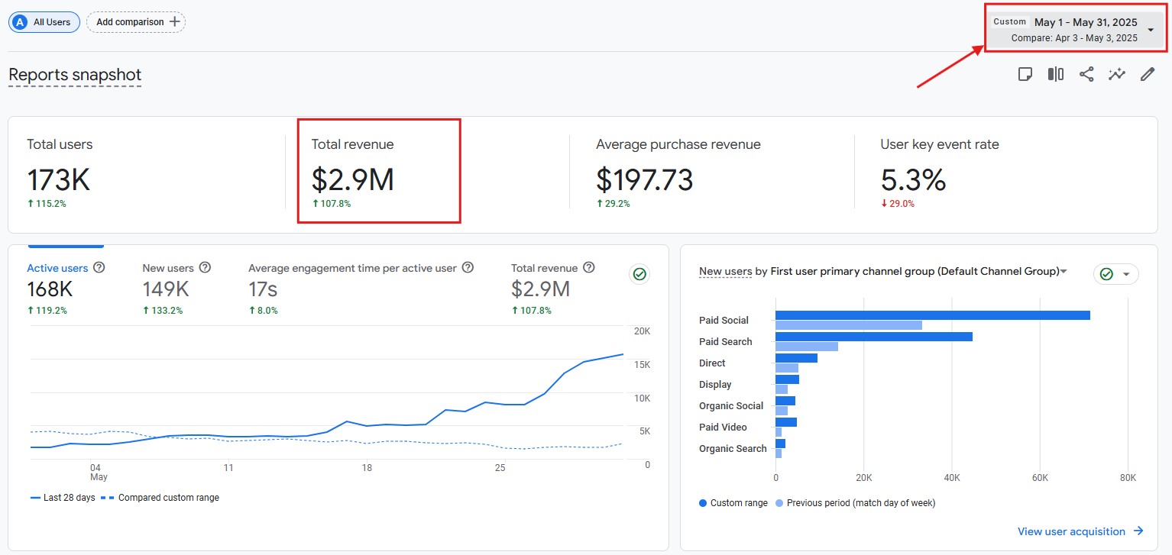Click the help icon beside New users
The height and width of the screenshot is (555, 1172).
click(x=205, y=268)
